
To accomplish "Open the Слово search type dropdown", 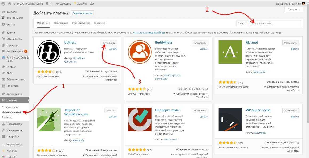I will tap(243, 23).
